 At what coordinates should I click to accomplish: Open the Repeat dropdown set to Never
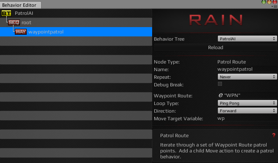click(247, 77)
